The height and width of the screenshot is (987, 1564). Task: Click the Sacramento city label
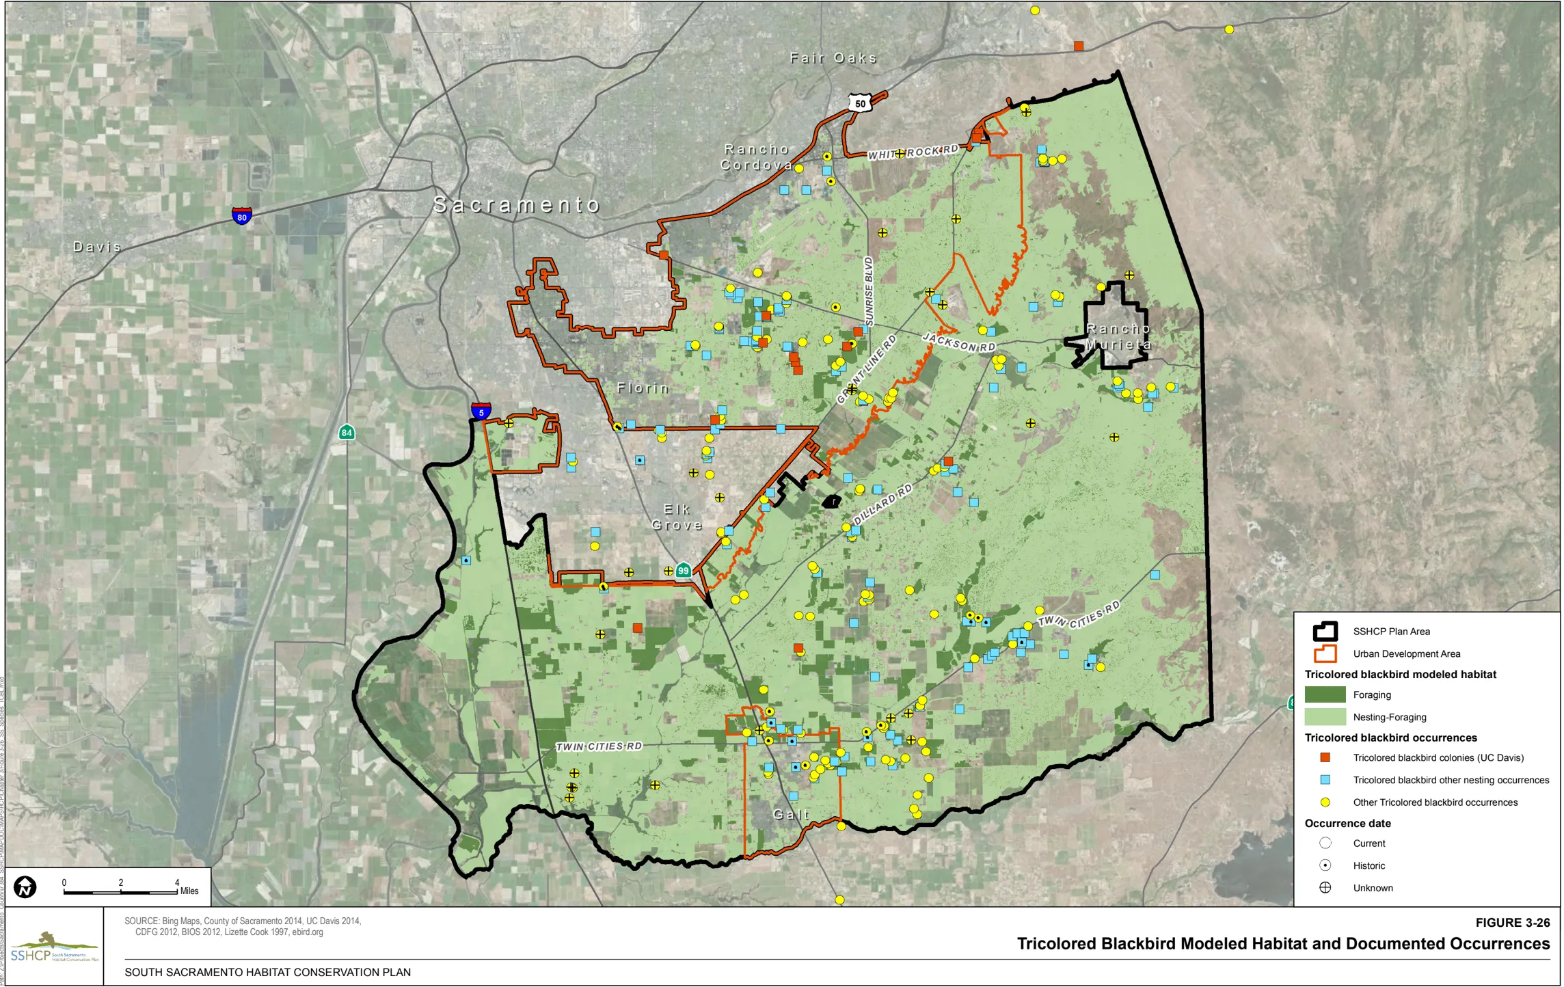click(517, 205)
